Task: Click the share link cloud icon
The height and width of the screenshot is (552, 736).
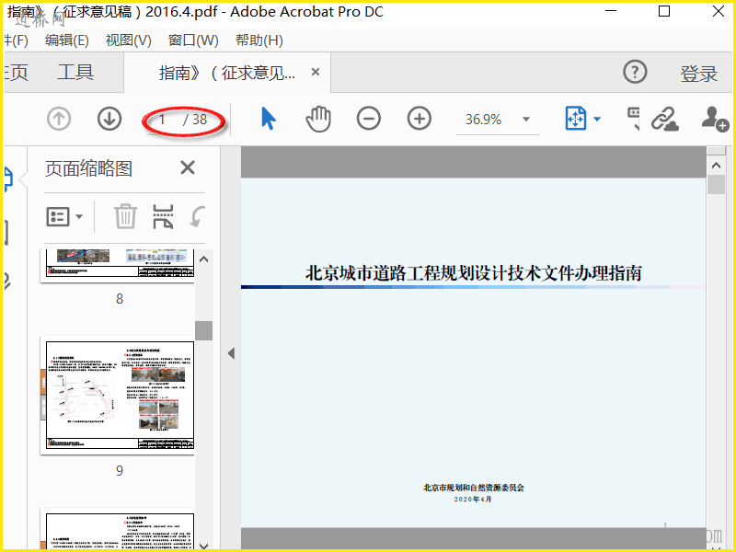Action: coord(664,119)
